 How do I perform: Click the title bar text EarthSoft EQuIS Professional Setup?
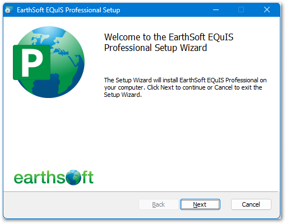(x=68, y=10)
